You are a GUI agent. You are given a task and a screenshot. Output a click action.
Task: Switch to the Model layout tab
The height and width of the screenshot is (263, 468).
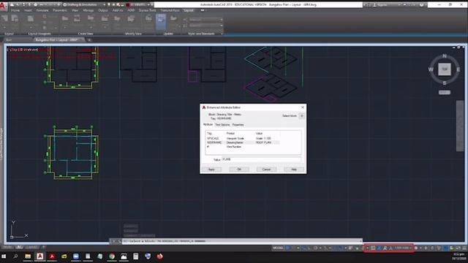pos(7,247)
